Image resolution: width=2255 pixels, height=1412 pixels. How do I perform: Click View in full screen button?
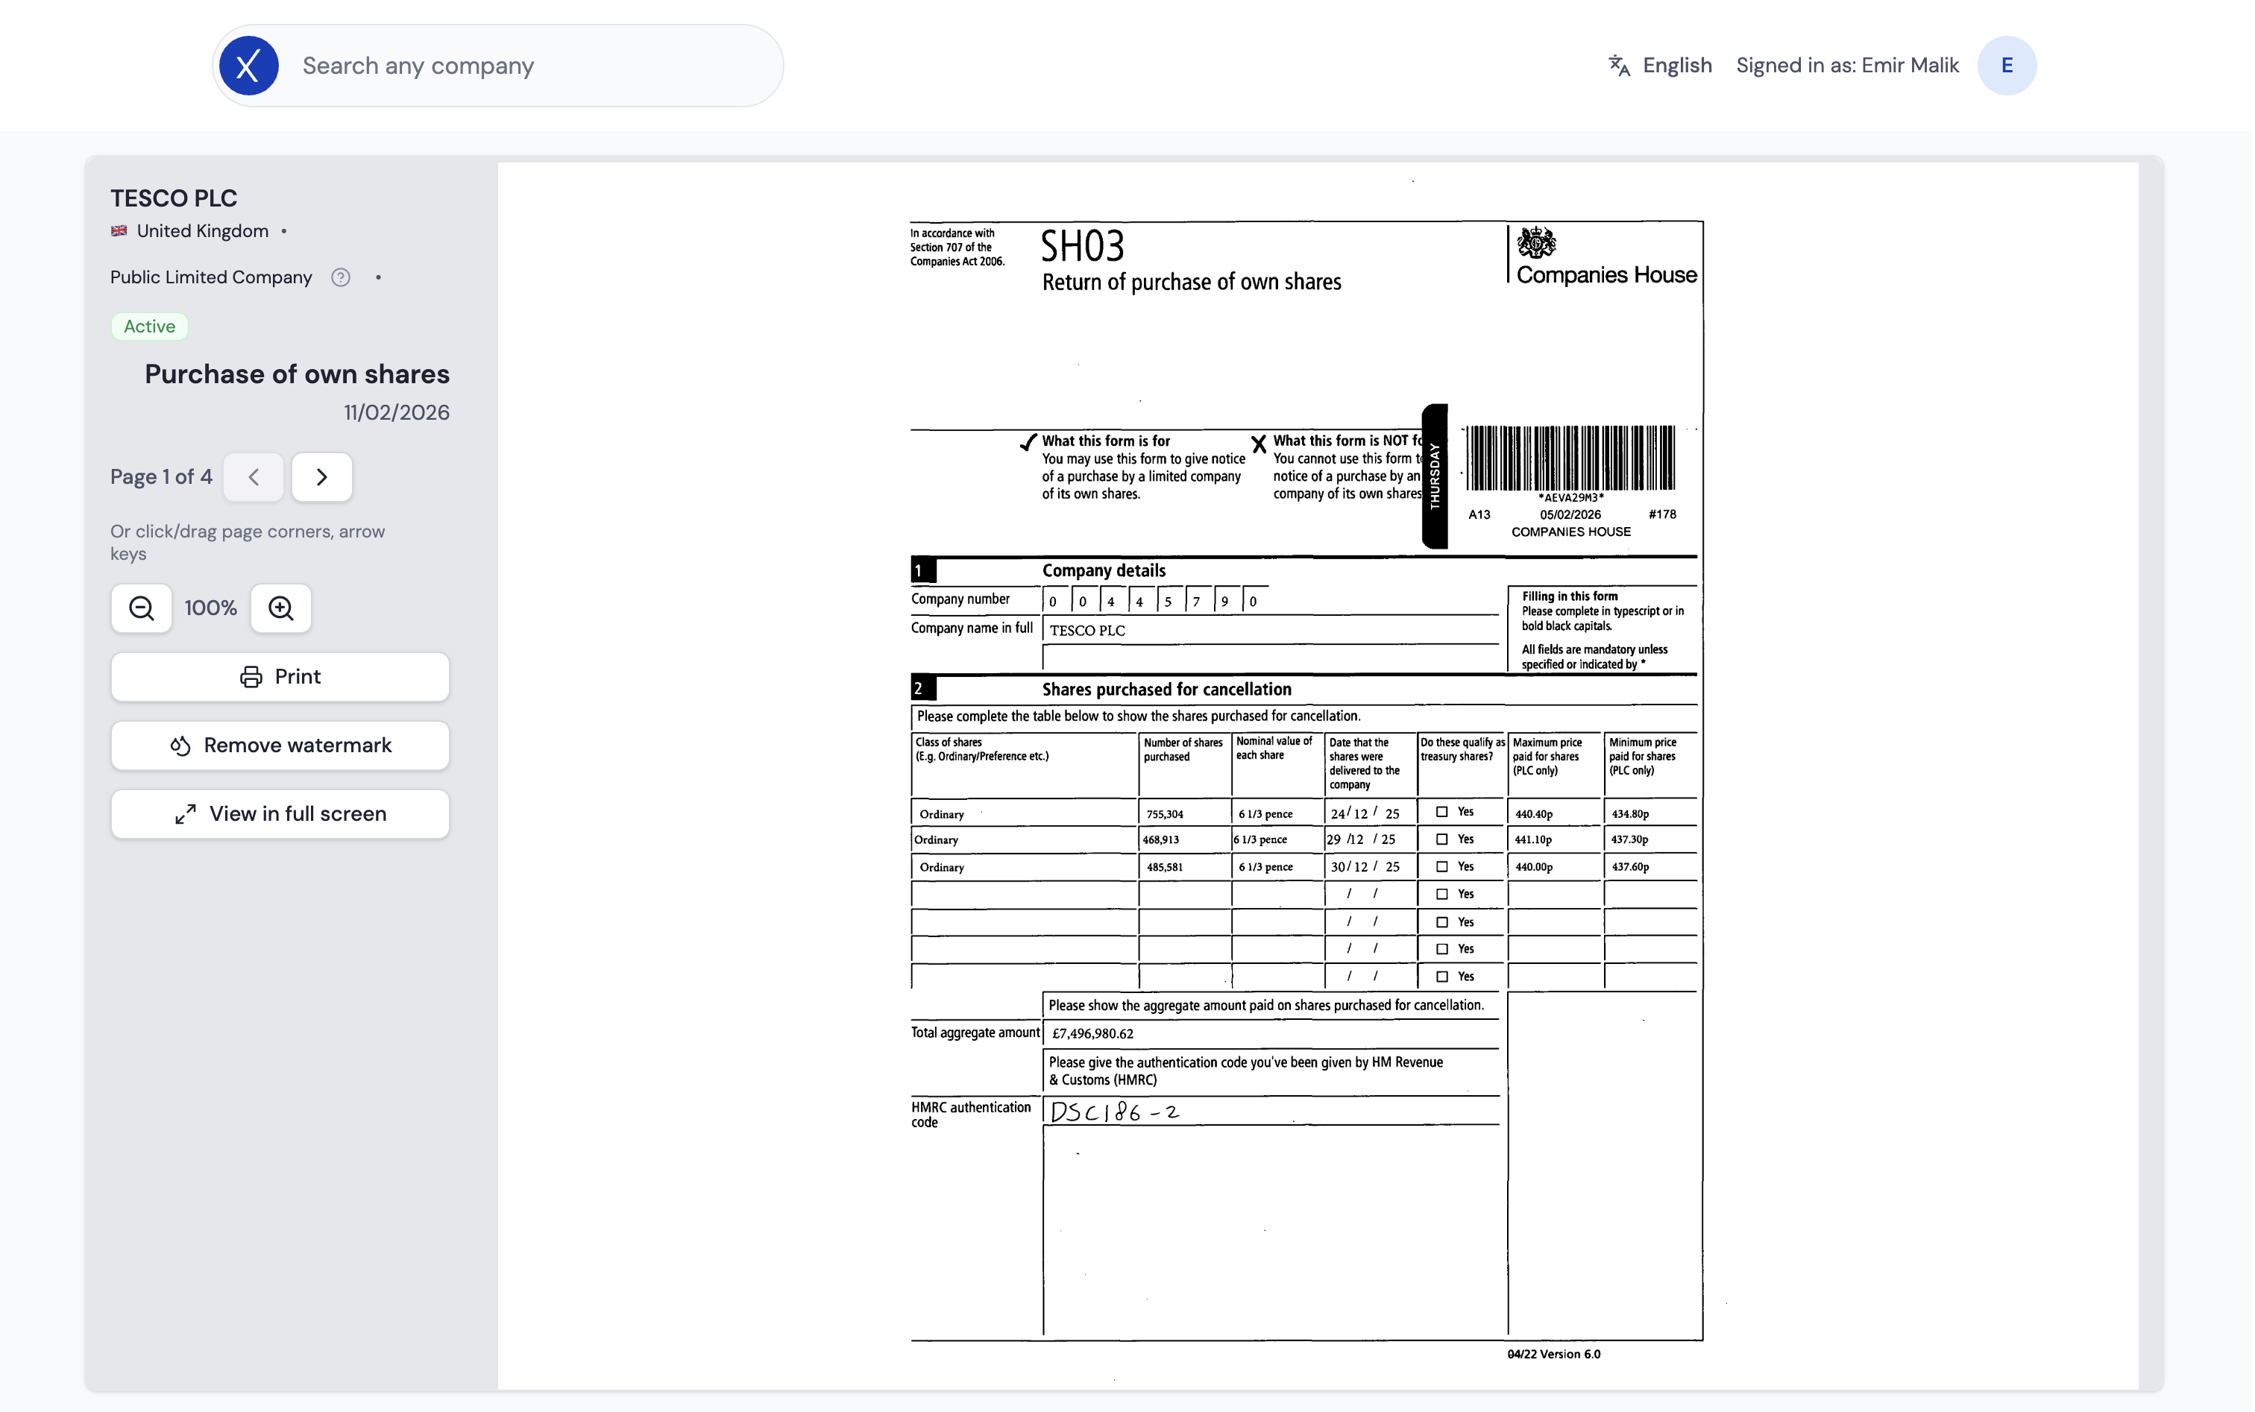click(x=280, y=813)
